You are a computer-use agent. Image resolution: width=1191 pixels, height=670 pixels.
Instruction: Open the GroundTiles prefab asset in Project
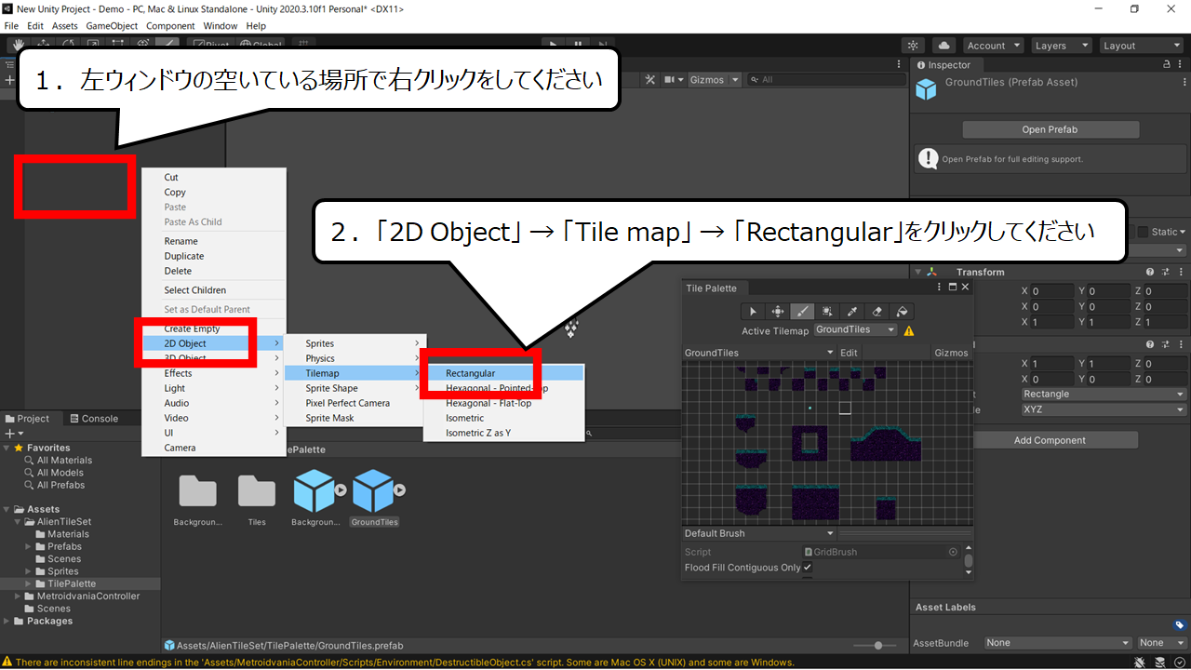[374, 498]
